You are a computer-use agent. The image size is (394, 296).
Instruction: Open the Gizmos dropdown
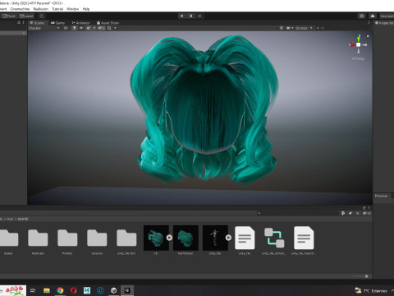pyautogui.click(x=304, y=28)
